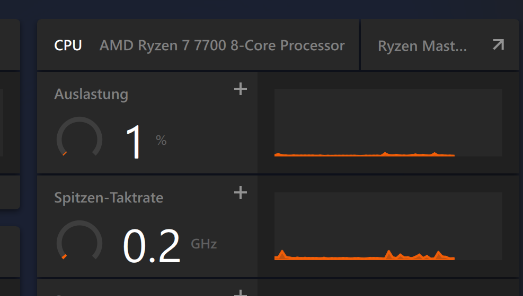Click the Spitzen-Taktrate clock history graph
The image size is (523, 296).
point(388,226)
